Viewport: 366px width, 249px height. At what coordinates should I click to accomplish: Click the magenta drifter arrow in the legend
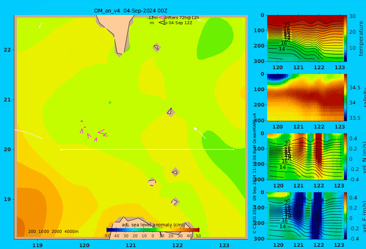[162, 18]
